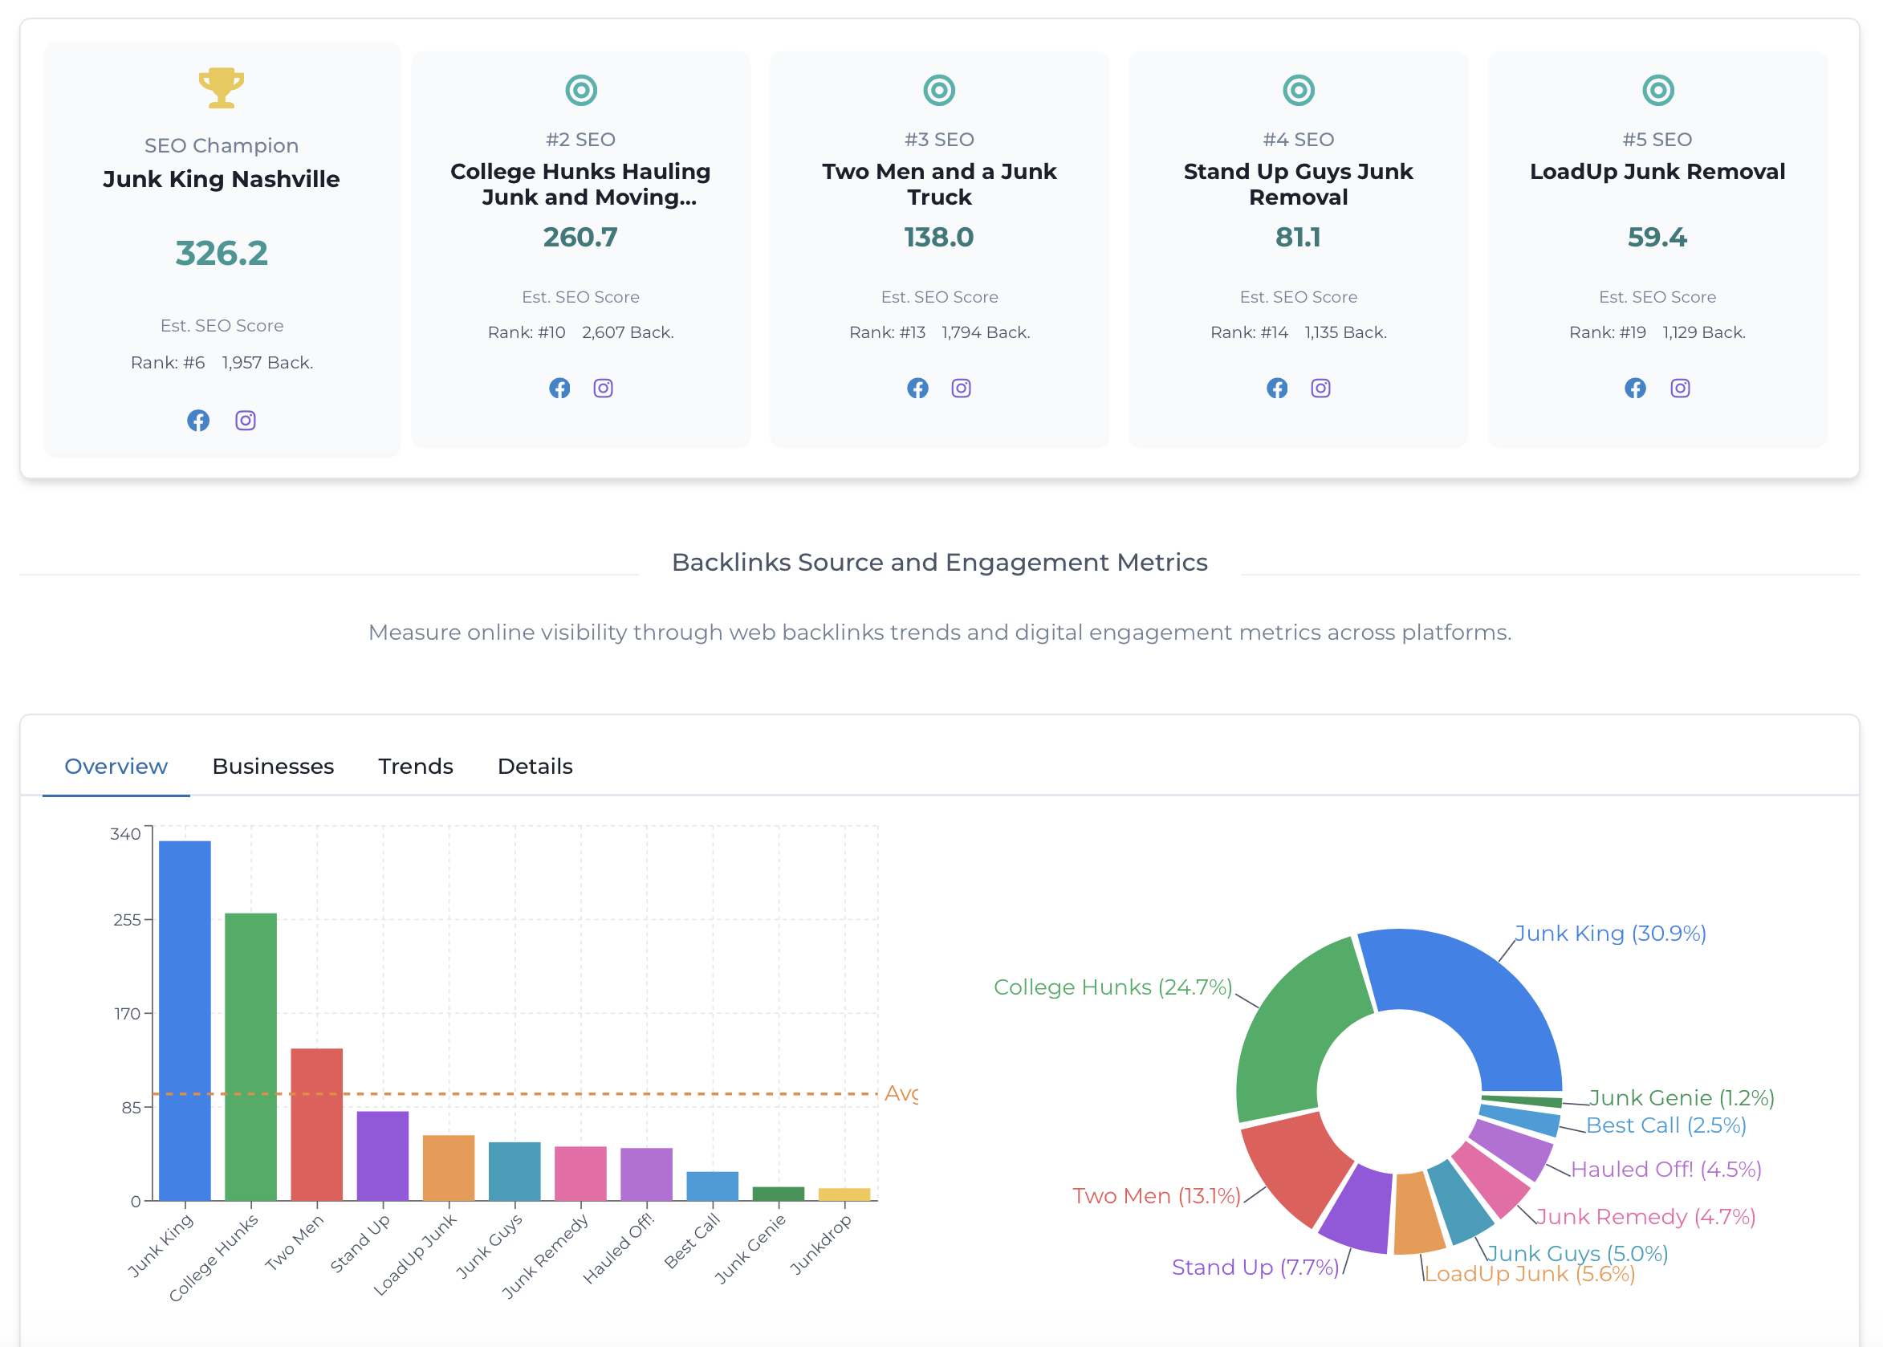Image resolution: width=1883 pixels, height=1347 pixels.
Task: Click the orange LoadUp Junk donut slice
Action: 1417,1215
